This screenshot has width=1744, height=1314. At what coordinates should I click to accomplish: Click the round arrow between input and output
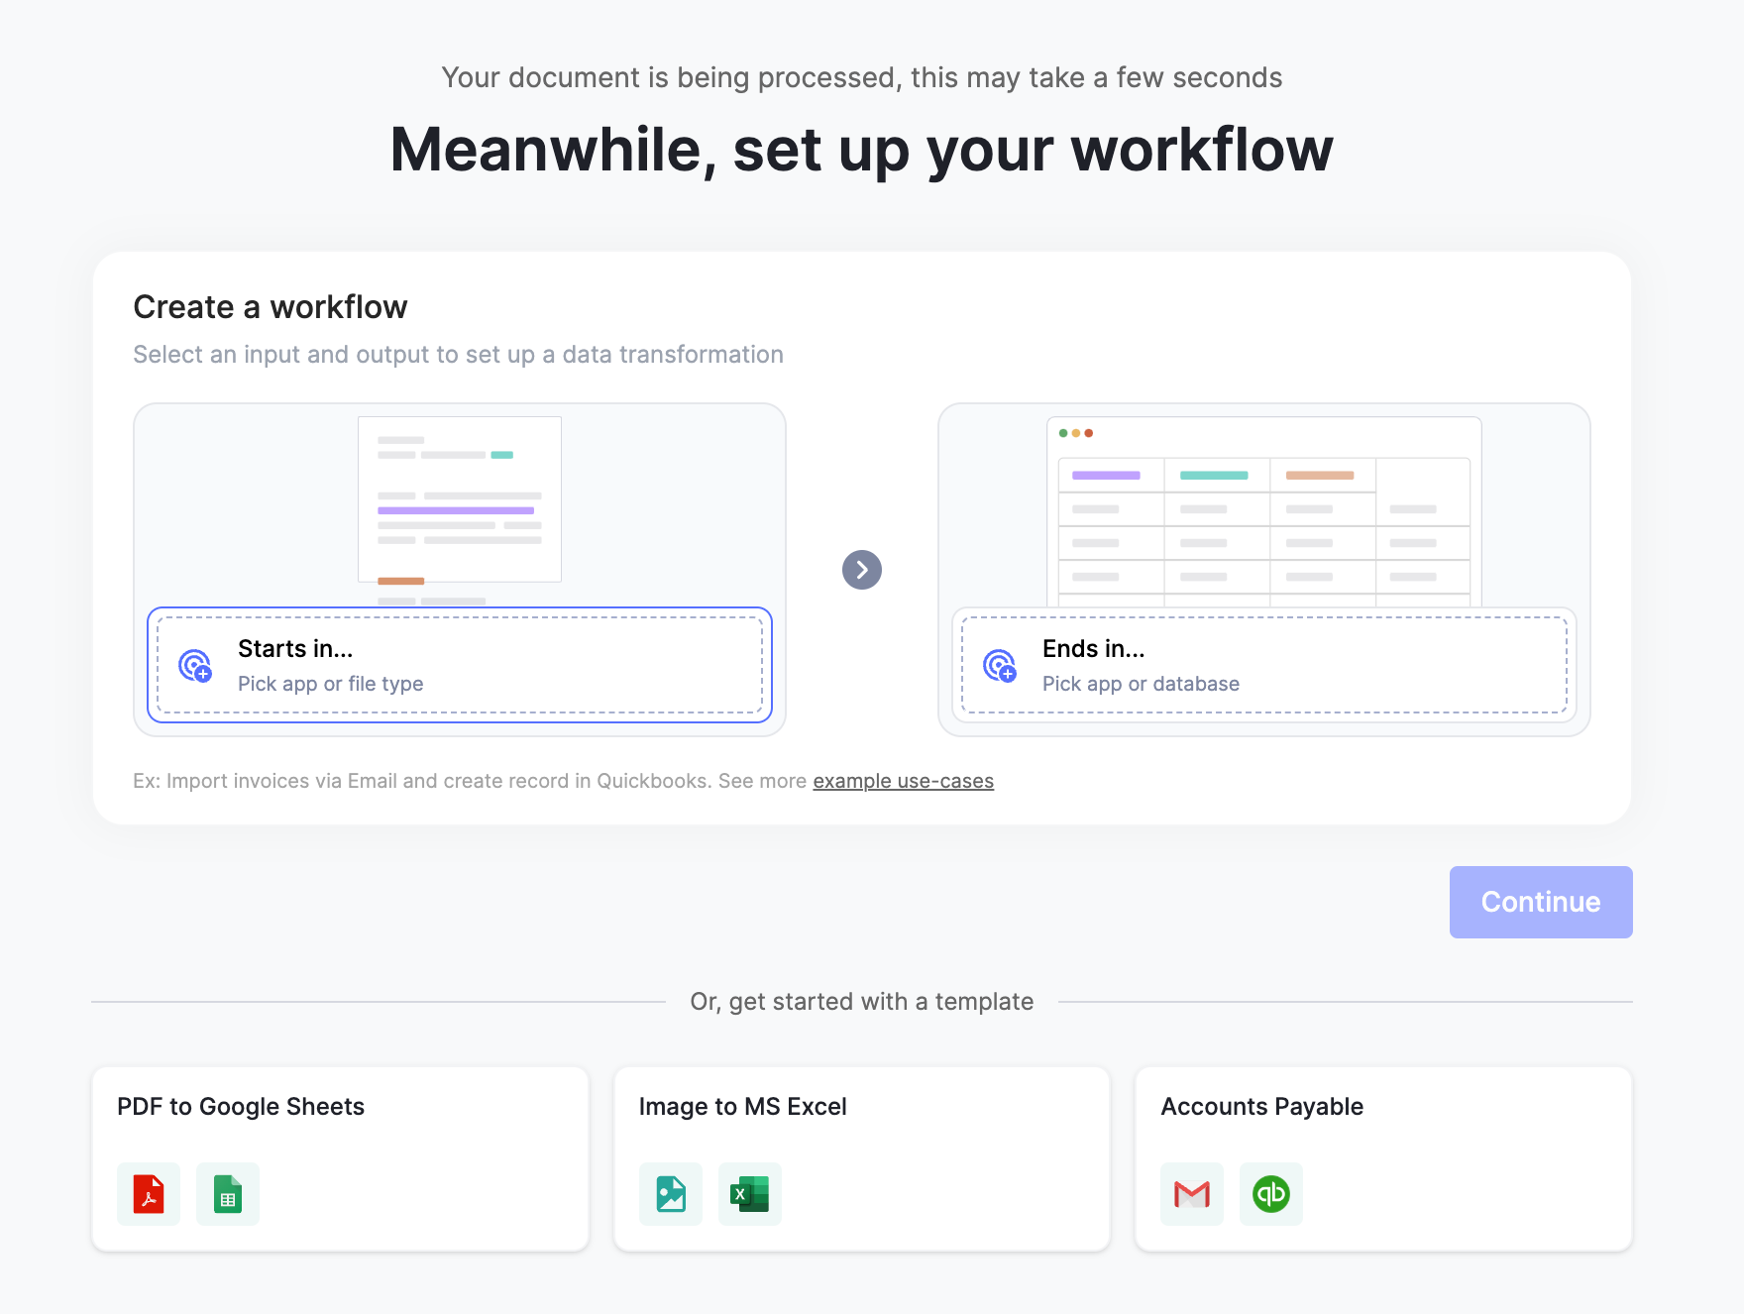click(862, 570)
